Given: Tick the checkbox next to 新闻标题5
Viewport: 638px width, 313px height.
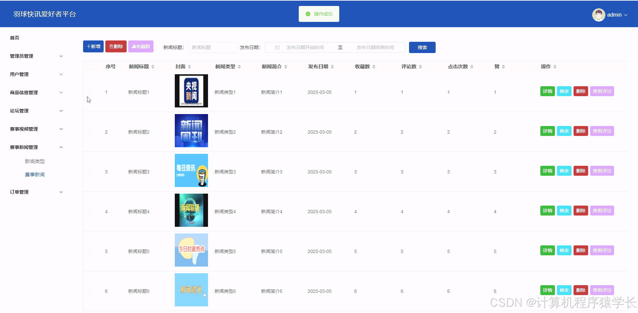Looking at the screenshot, I should (x=89, y=251).
